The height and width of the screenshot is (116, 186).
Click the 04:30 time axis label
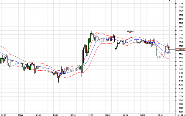tap(143, 115)
